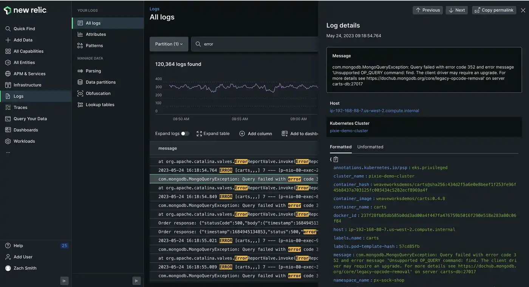
Task: Select log row 2023-05-24 16:18:54.764 ERROR
Action: pos(234,170)
